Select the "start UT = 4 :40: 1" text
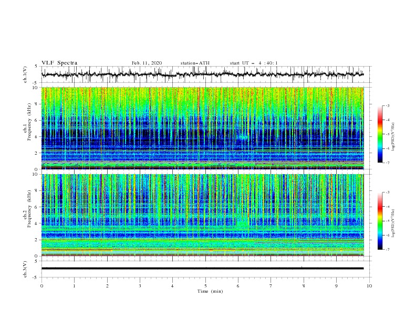The image size is (416, 321). pyautogui.click(x=254, y=63)
